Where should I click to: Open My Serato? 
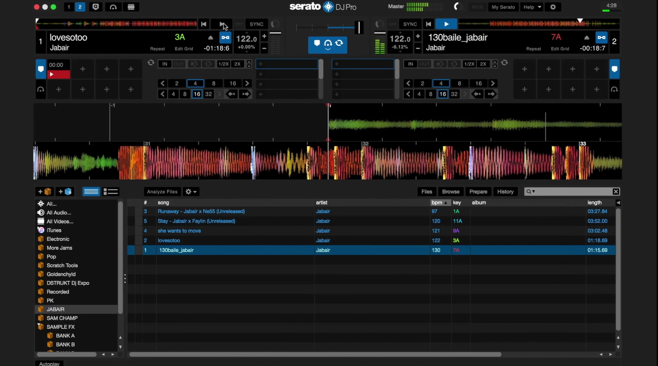tap(503, 7)
